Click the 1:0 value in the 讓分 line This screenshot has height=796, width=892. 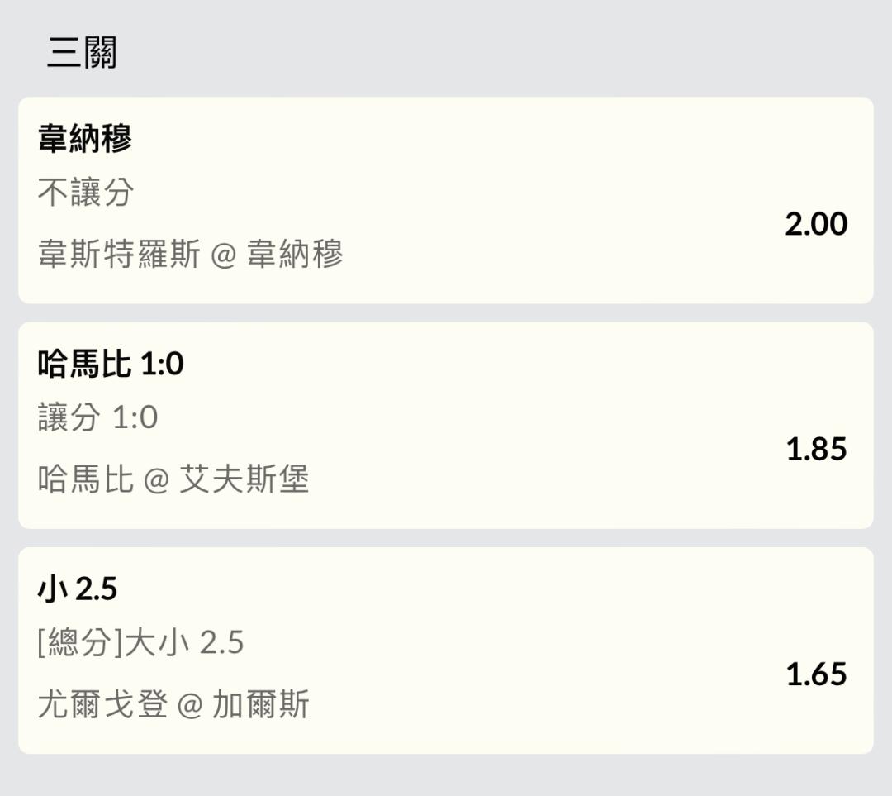[x=135, y=417]
